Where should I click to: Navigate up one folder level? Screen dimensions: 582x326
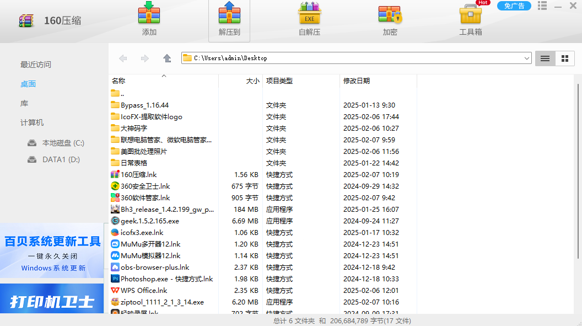pyautogui.click(x=167, y=58)
